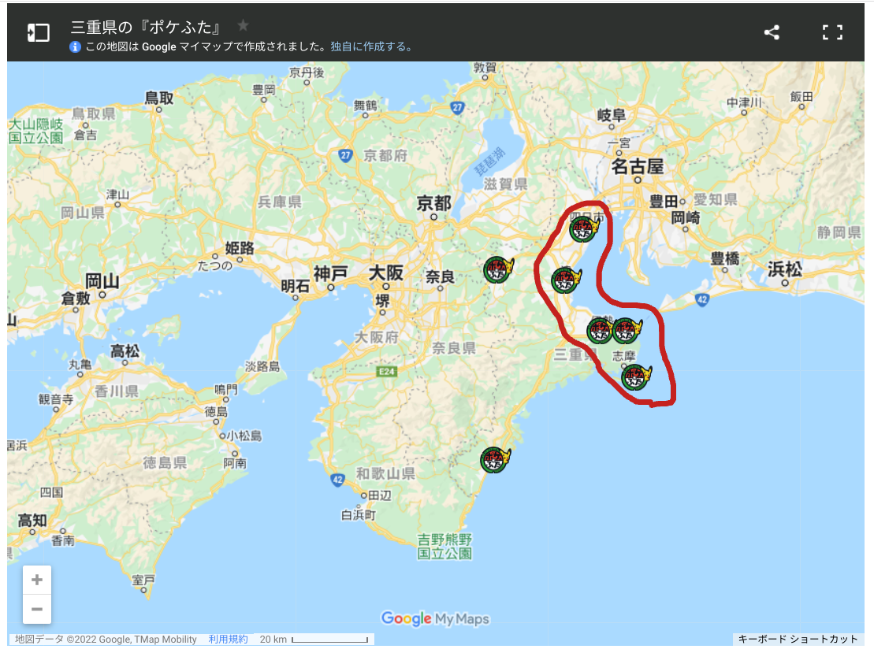Zoom out with the minus button
The width and height of the screenshot is (874, 649).
[x=37, y=609]
